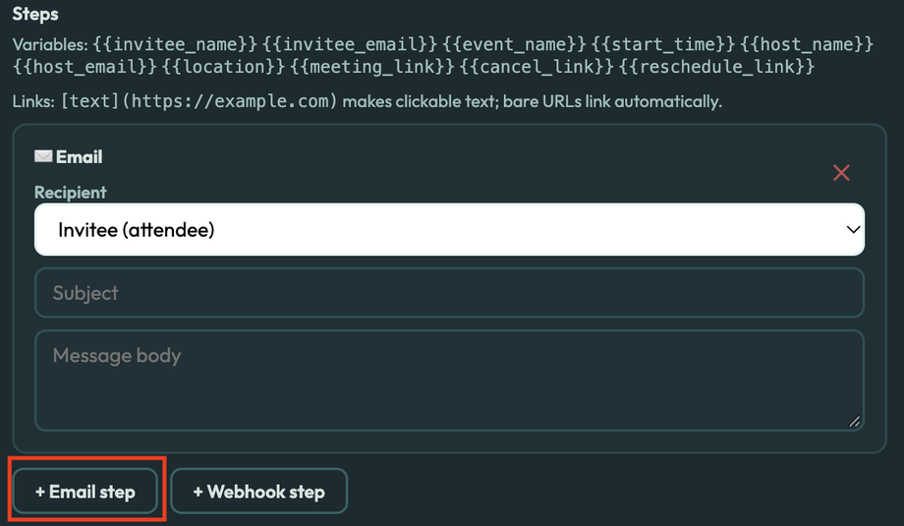The height and width of the screenshot is (526, 904).
Task: Click the {{invitee_name}} variable text
Action: 175,44
